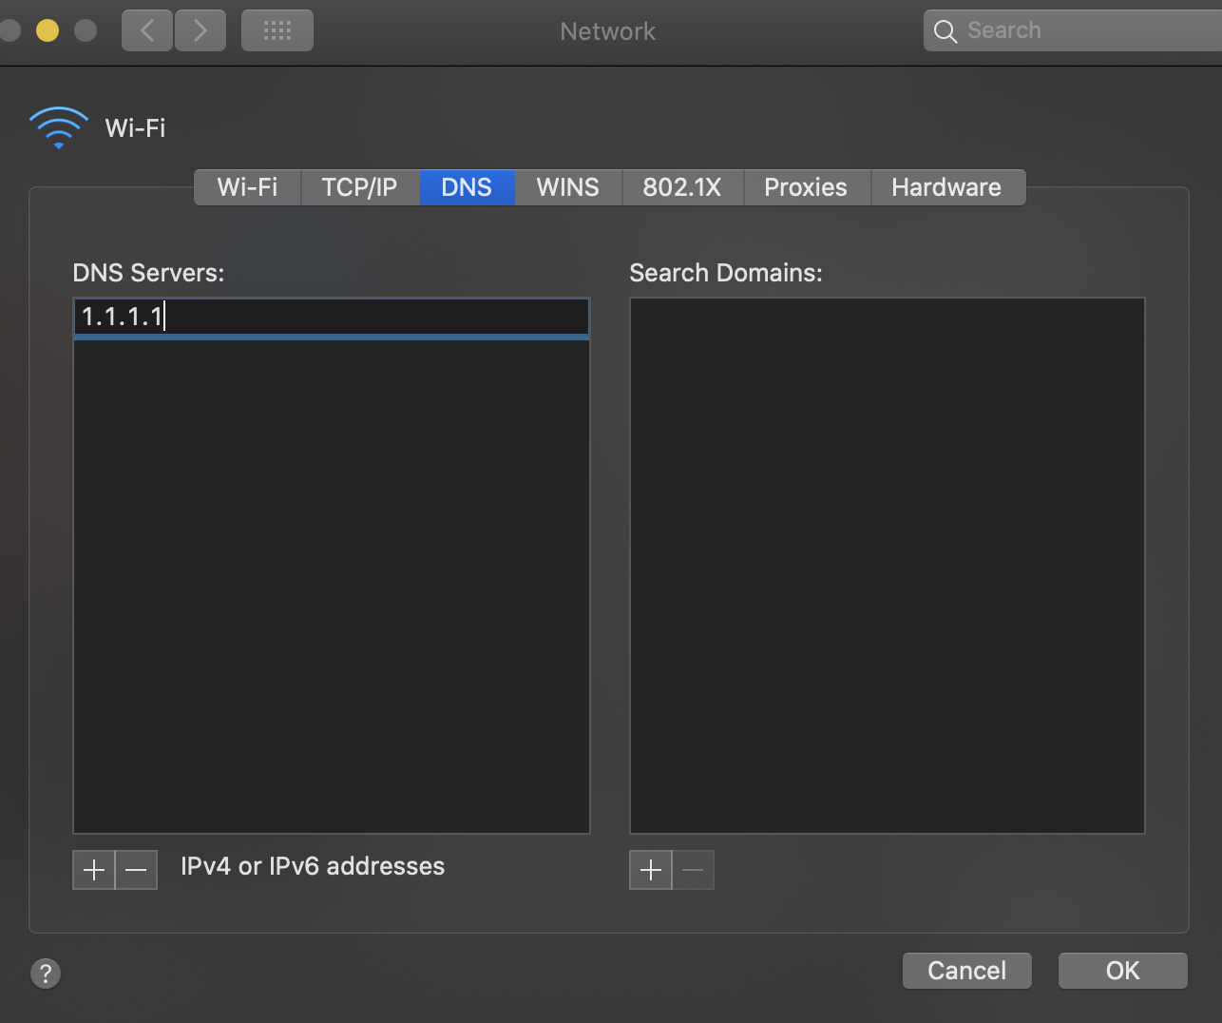Screen dimensions: 1222x1023
Task: Open the Show All preferences grid icon
Action: pyautogui.click(x=277, y=29)
